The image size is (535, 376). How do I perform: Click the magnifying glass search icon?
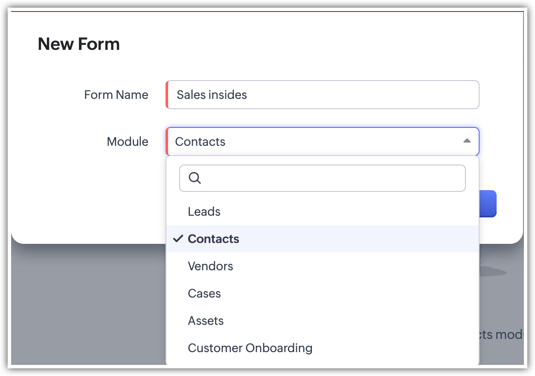tap(195, 178)
